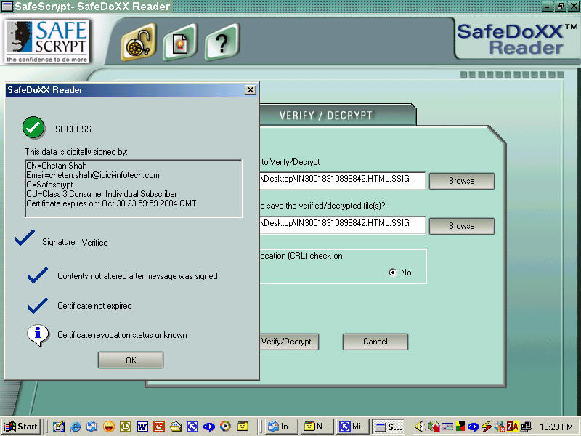Click the blue info bubble icon
This screenshot has width=581, height=436.
tap(38, 335)
